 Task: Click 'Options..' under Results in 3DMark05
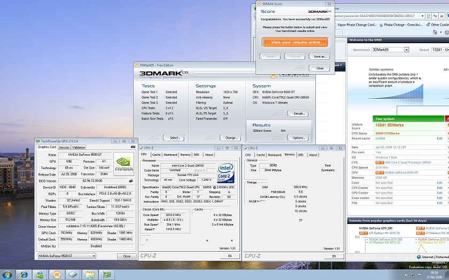coord(298,138)
